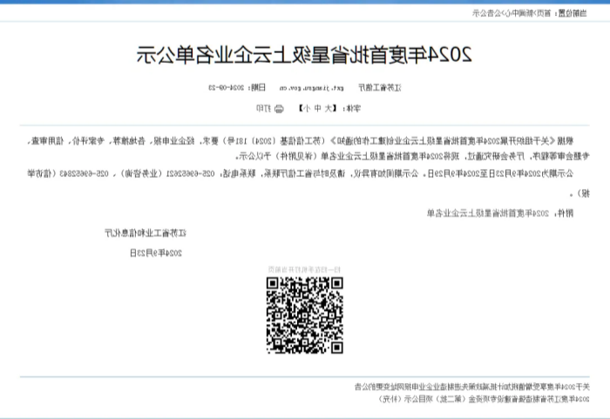Open link 2024年度江苏省制造强省建设专项资金 公示
The image size is (610, 419).
tap(485, 399)
